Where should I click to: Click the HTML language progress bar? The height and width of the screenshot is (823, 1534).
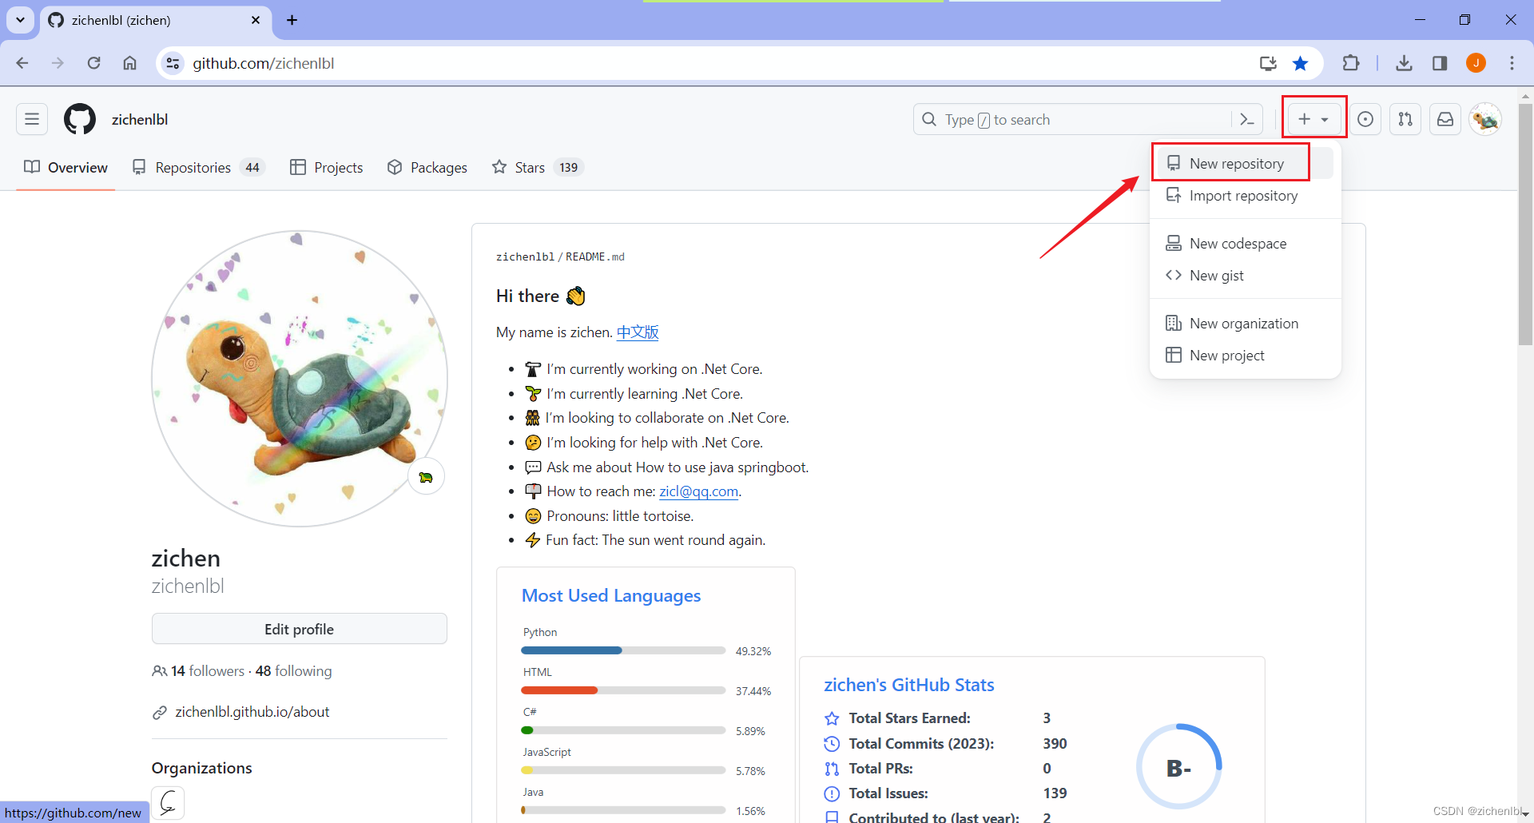[x=623, y=690]
